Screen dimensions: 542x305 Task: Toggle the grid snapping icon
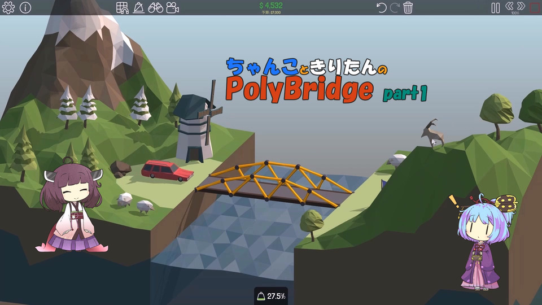pyautogui.click(x=123, y=7)
